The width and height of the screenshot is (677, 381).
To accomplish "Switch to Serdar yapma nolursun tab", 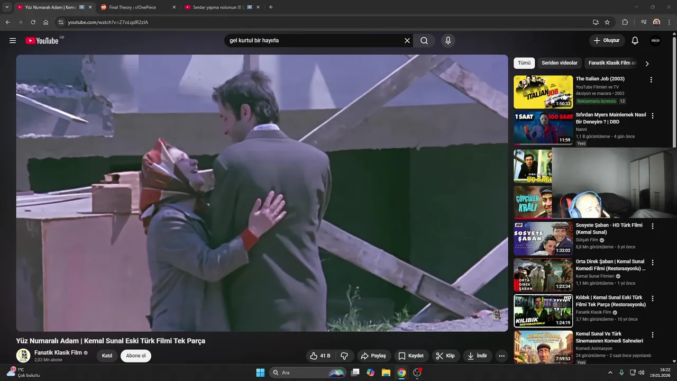I will (x=222, y=7).
